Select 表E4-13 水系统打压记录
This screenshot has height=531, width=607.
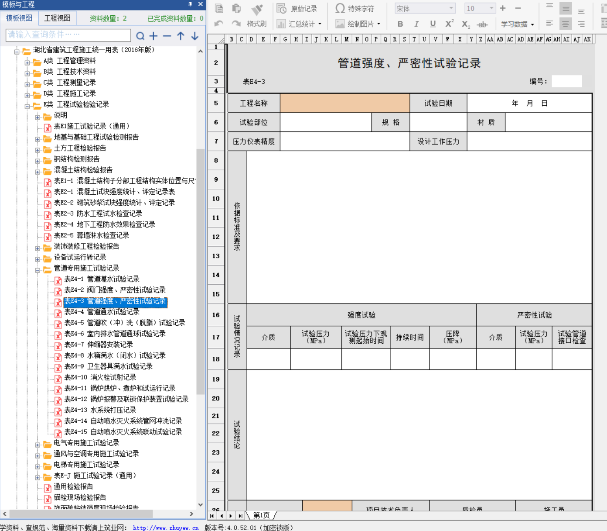click(x=100, y=410)
